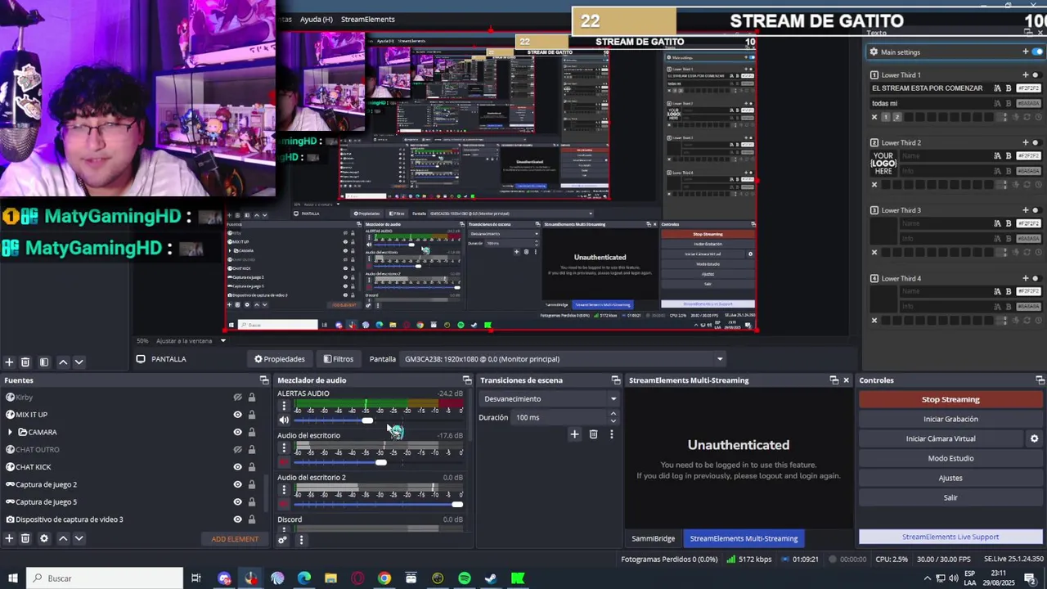Expand the CAMARA group
This screenshot has width=1047, height=589.
pyautogui.click(x=10, y=432)
